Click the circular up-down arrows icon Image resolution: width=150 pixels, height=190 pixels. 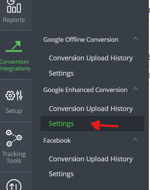pyautogui.click(x=14, y=185)
